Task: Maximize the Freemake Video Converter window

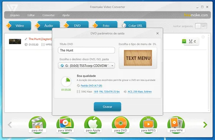Action: pos(202,7)
